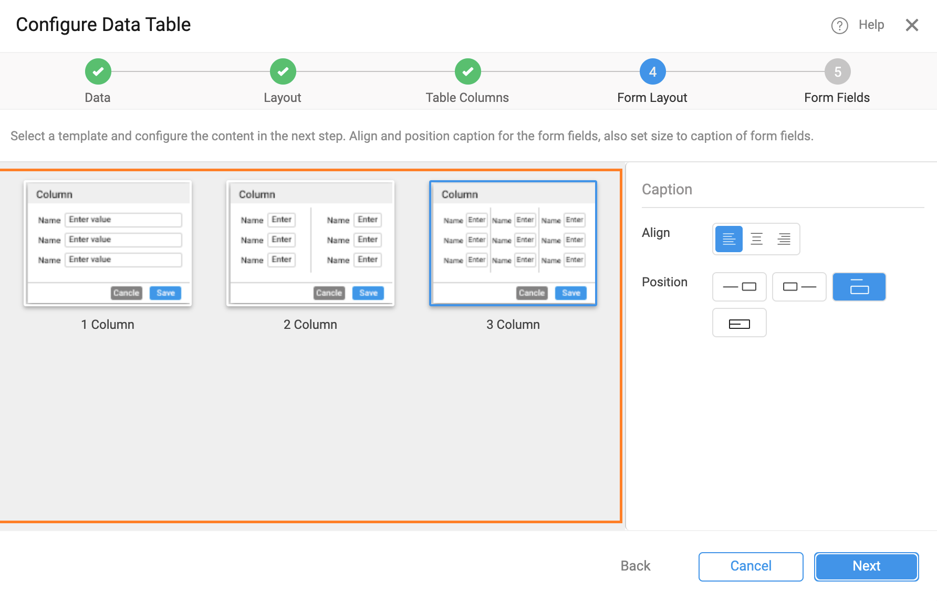Select the caption-above-field position icon
The height and width of the screenshot is (601, 937).
coord(859,287)
